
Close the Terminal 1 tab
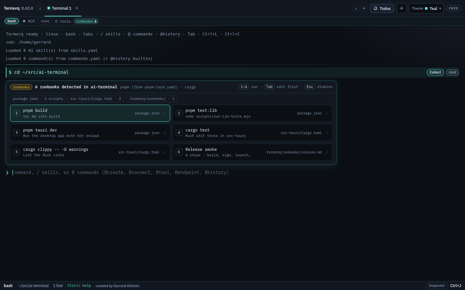tap(77, 8)
